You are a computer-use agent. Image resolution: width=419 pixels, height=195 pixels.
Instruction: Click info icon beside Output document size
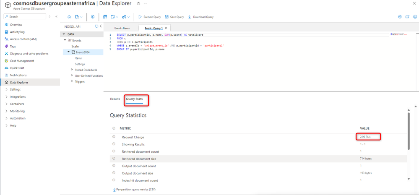(114, 173)
